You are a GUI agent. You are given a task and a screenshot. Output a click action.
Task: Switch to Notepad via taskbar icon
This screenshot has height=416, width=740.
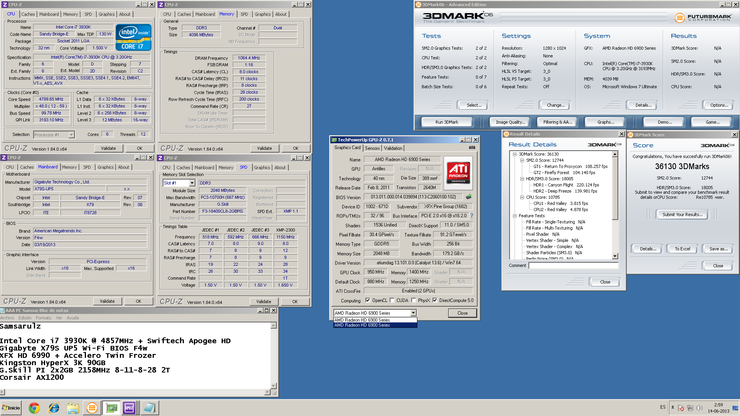(149, 408)
